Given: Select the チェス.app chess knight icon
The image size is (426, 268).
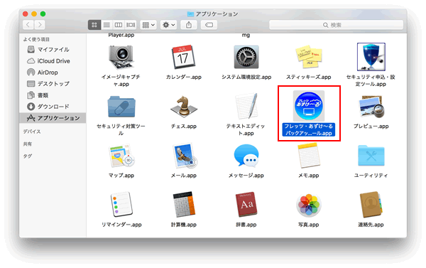Looking at the screenshot, I should coord(184,107).
